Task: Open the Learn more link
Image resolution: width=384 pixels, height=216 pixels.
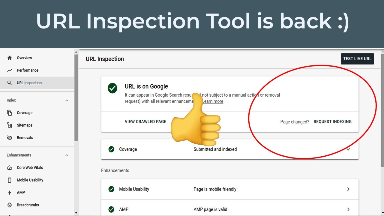Action: (x=213, y=101)
